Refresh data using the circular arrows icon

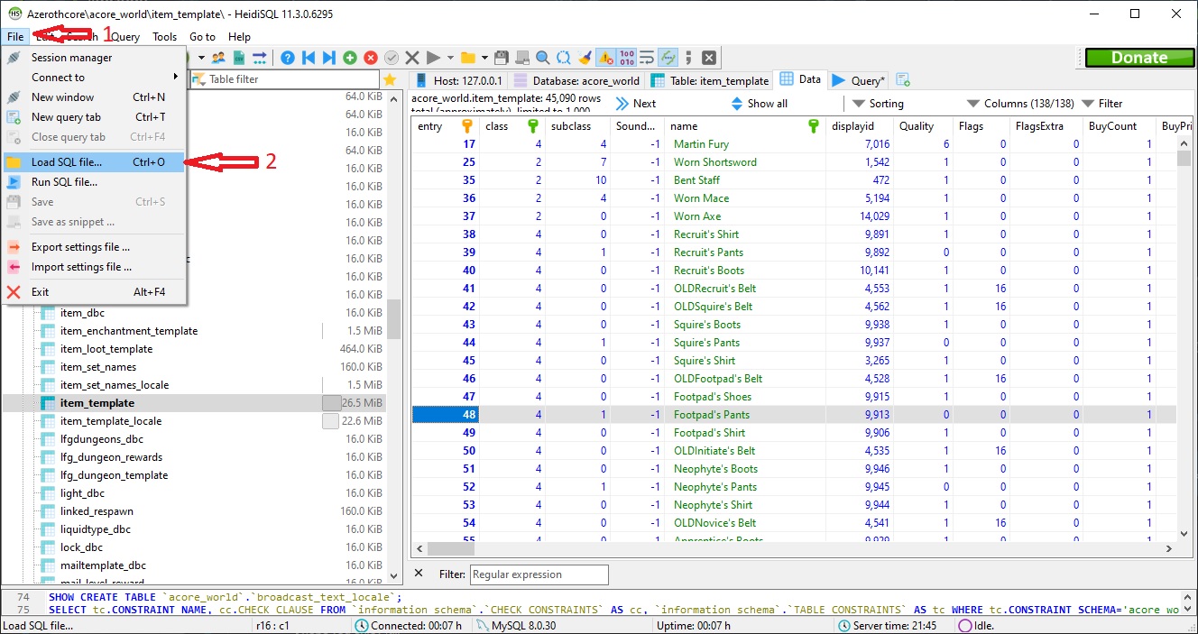coord(562,56)
